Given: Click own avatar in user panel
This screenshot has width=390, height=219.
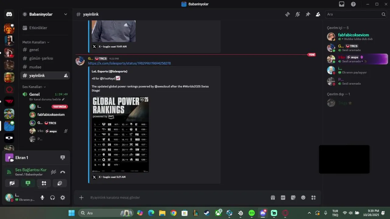Looking at the screenshot, I should coord(9,198).
